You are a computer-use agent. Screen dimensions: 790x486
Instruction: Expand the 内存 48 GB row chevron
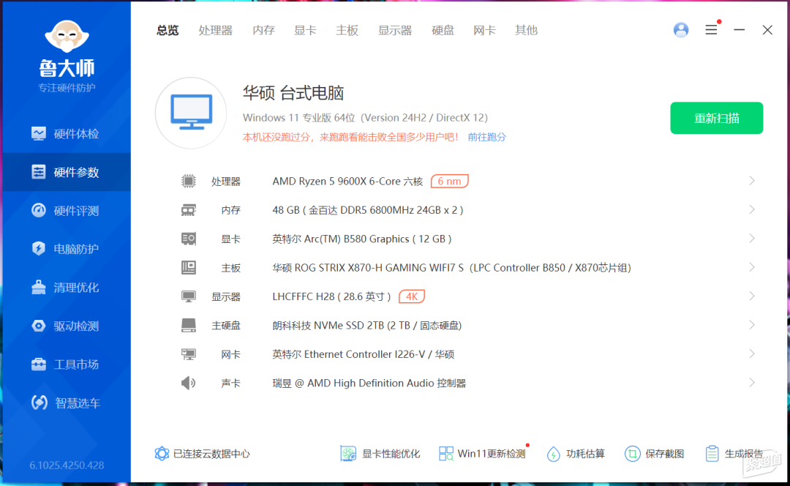click(752, 209)
